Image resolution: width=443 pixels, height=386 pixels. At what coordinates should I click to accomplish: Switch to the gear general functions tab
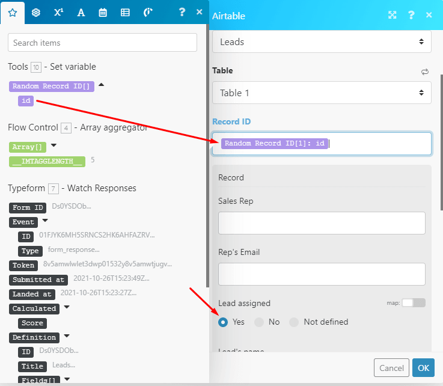(x=35, y=12)
